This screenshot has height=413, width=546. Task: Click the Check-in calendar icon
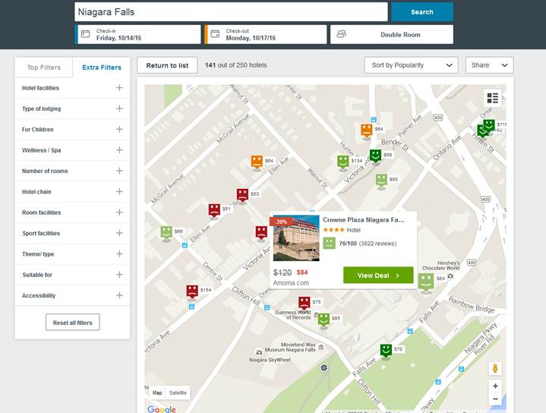(x=85, y=33)
